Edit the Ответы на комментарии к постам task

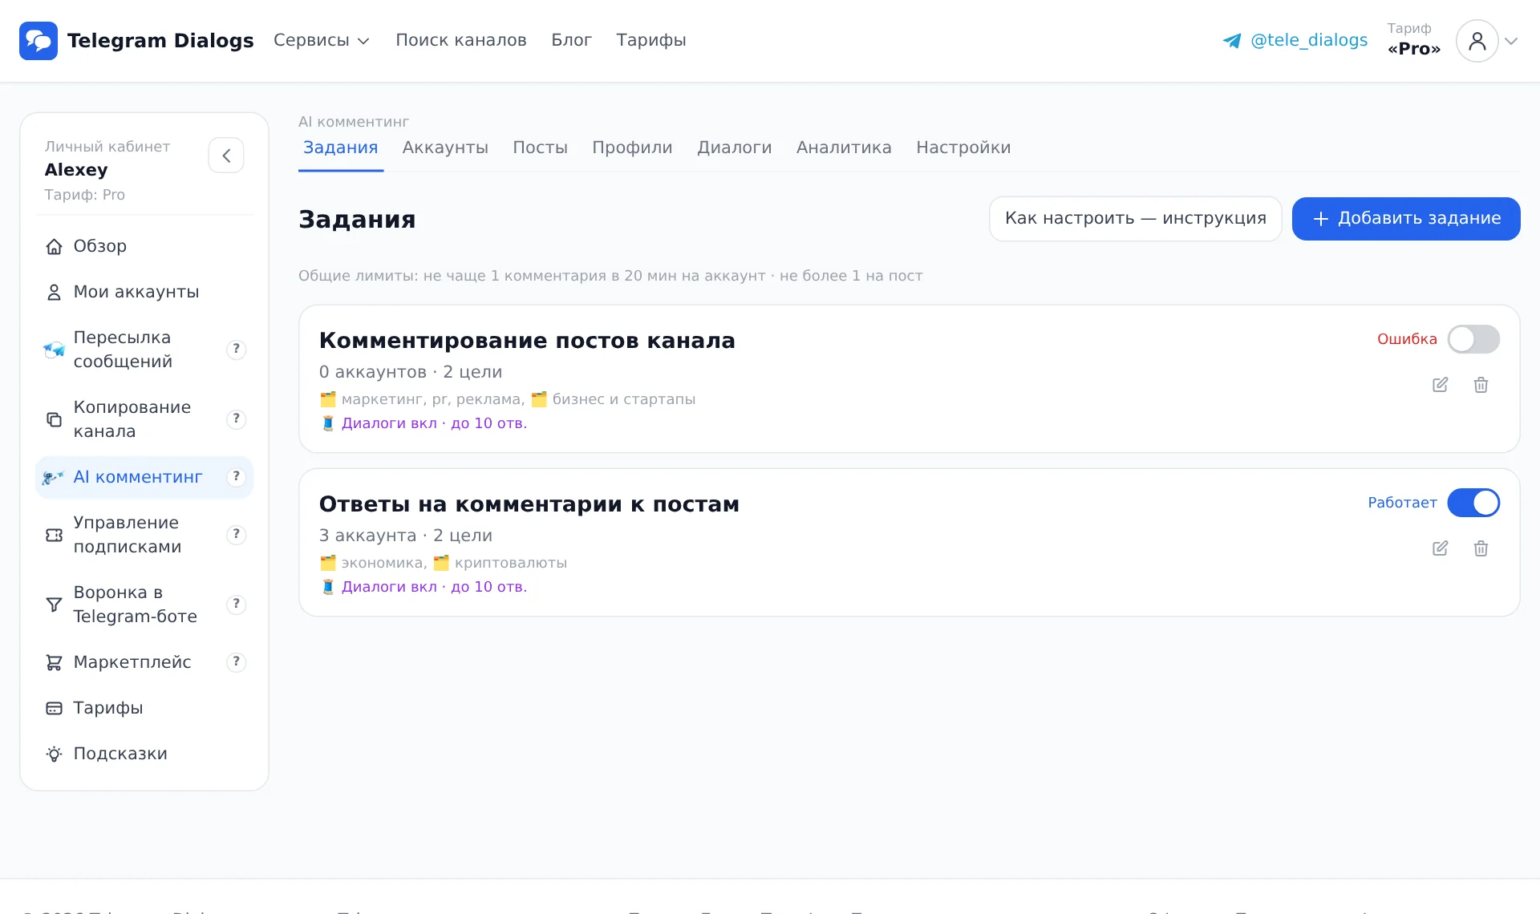(x=1441, y=548)
